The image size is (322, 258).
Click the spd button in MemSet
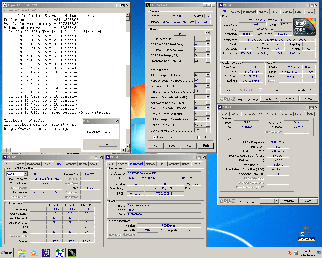[x=180, y=33]
